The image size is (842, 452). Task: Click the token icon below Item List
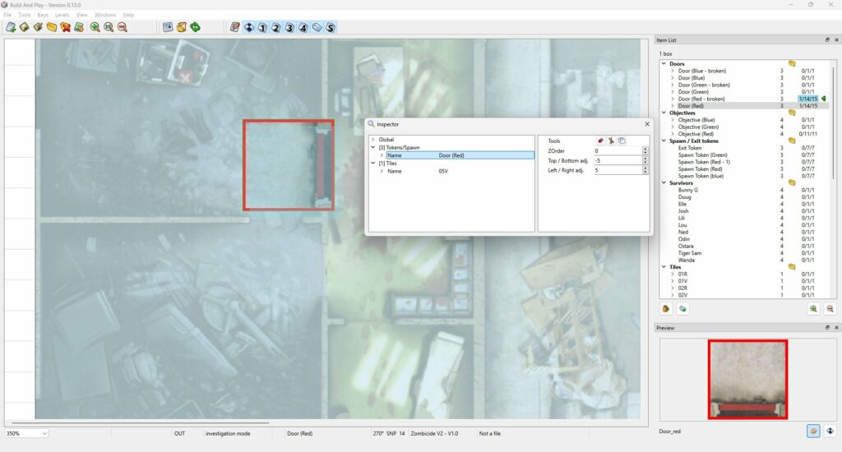click(x=682, y=309)
